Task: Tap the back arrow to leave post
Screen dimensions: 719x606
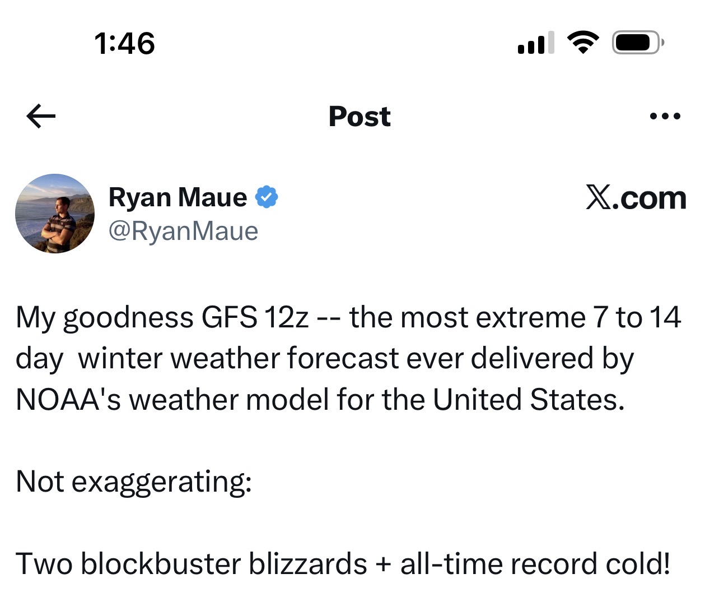Action: point(41,116)
